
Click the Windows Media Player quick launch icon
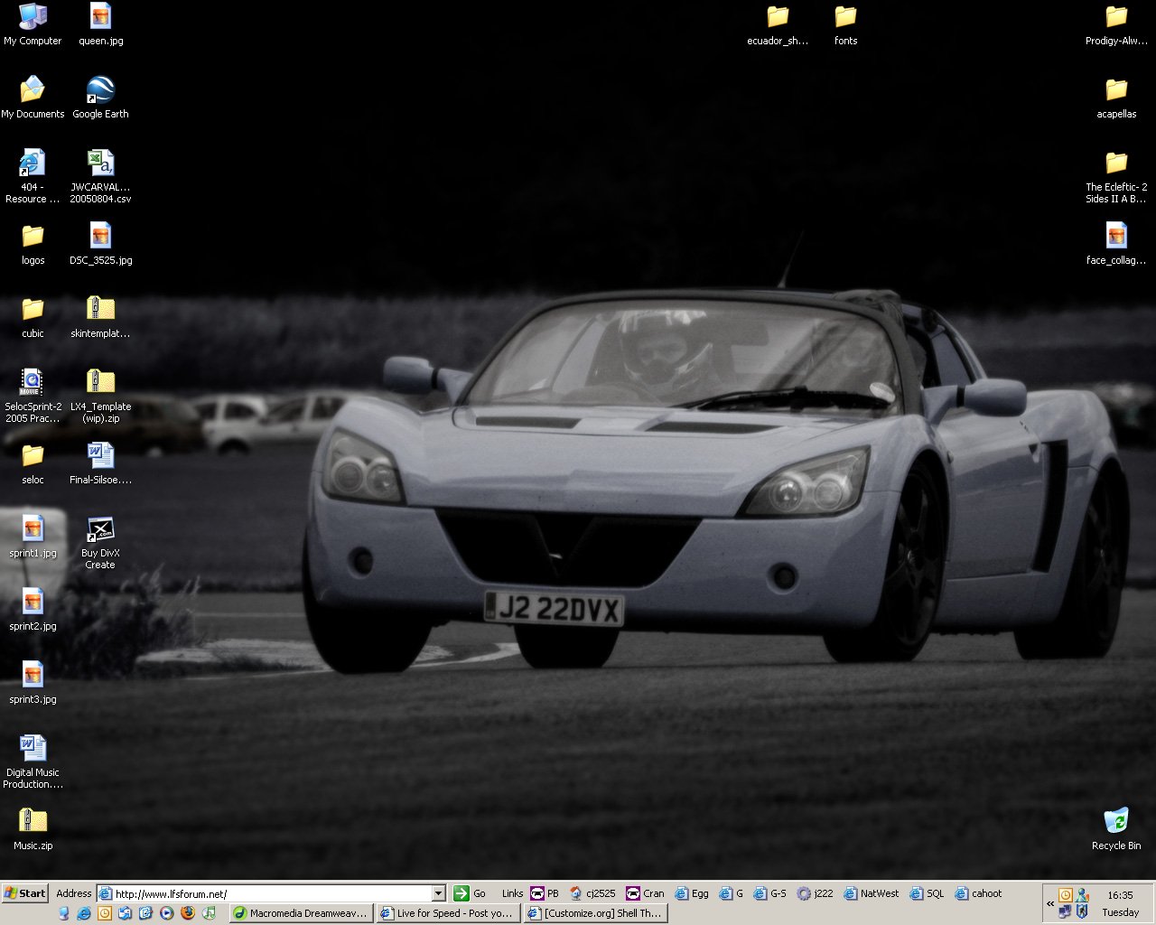point(167,913)
